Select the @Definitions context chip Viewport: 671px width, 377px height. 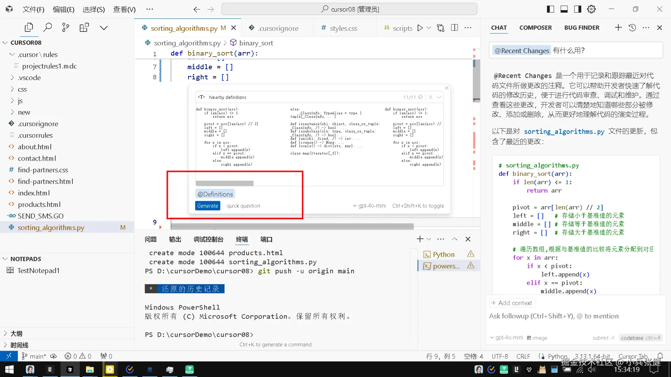[x=215, y=194]
